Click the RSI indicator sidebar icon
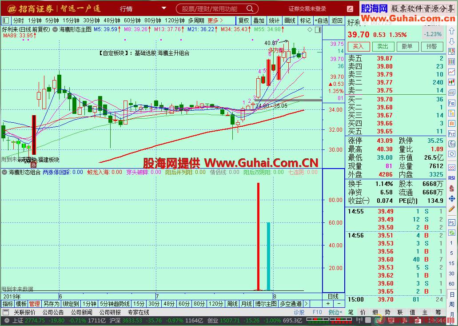This screenshot has width=458, height=326. click(452, 178)
